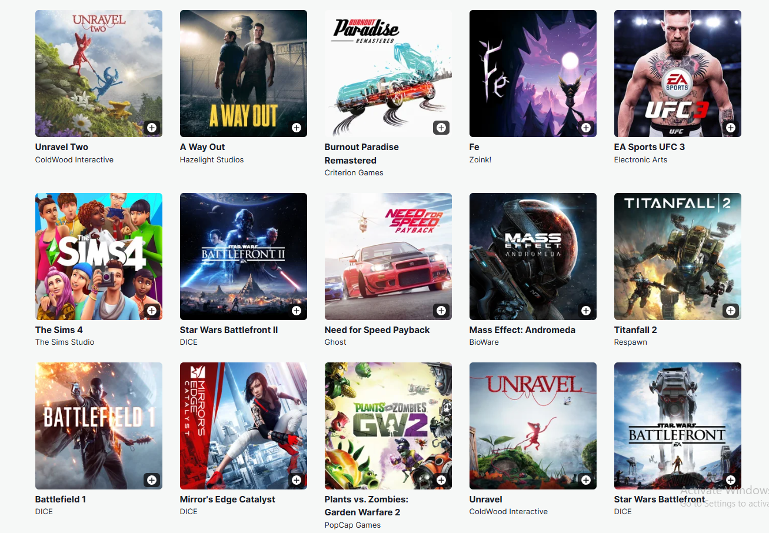Click the plus icon on The Sims 4

pyautogui.click(x=152, y=311)
